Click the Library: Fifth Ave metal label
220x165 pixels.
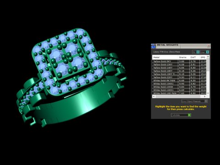[x=167, y=52]
